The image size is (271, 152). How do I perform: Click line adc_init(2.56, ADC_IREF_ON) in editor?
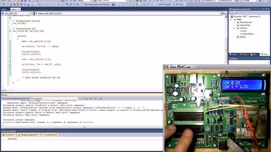click(28, 31)
